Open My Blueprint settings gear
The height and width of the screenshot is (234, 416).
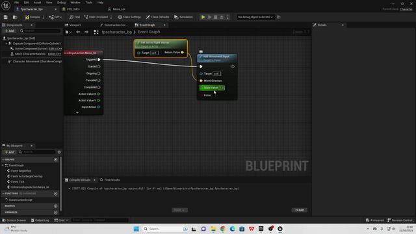click(59, 152)
